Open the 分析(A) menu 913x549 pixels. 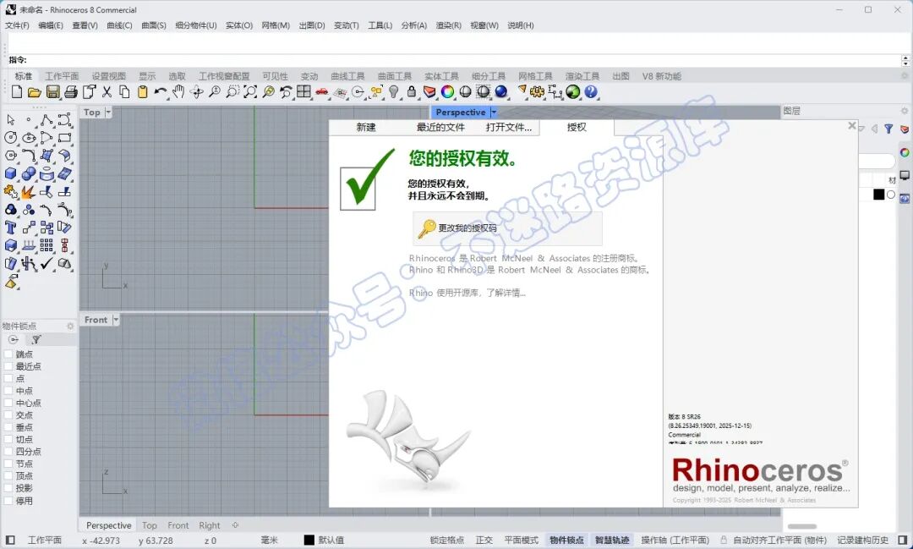click(414, 25)
